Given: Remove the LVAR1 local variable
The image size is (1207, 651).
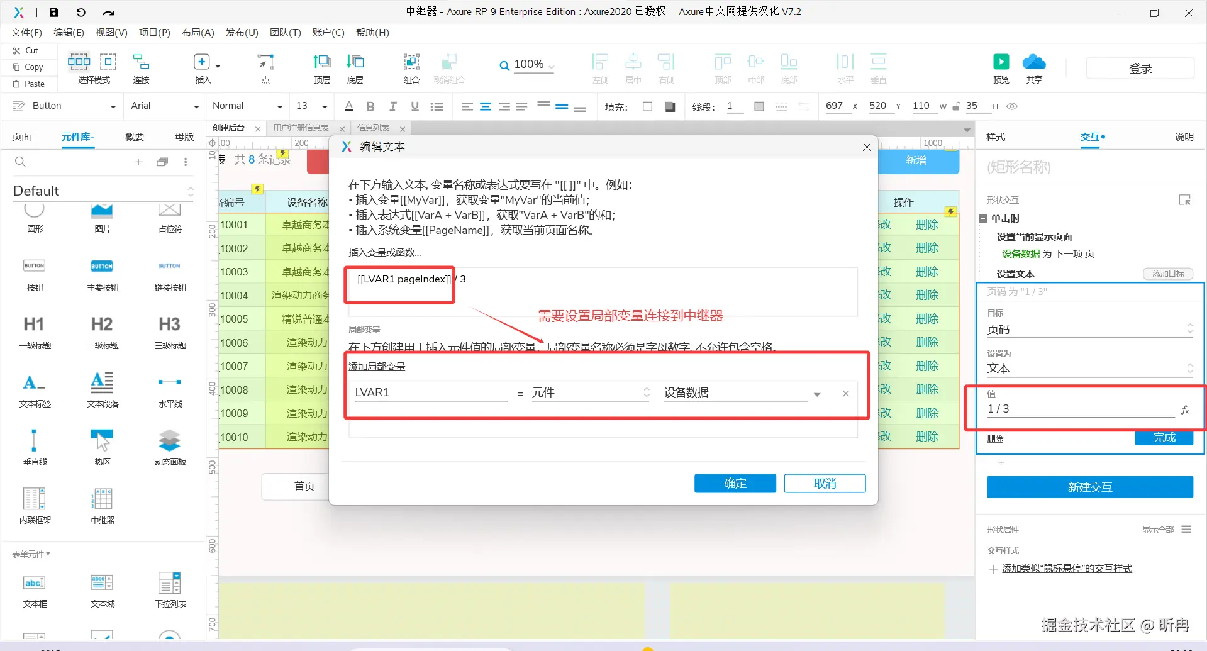Looking at the screenshot, I should point(845,394).
